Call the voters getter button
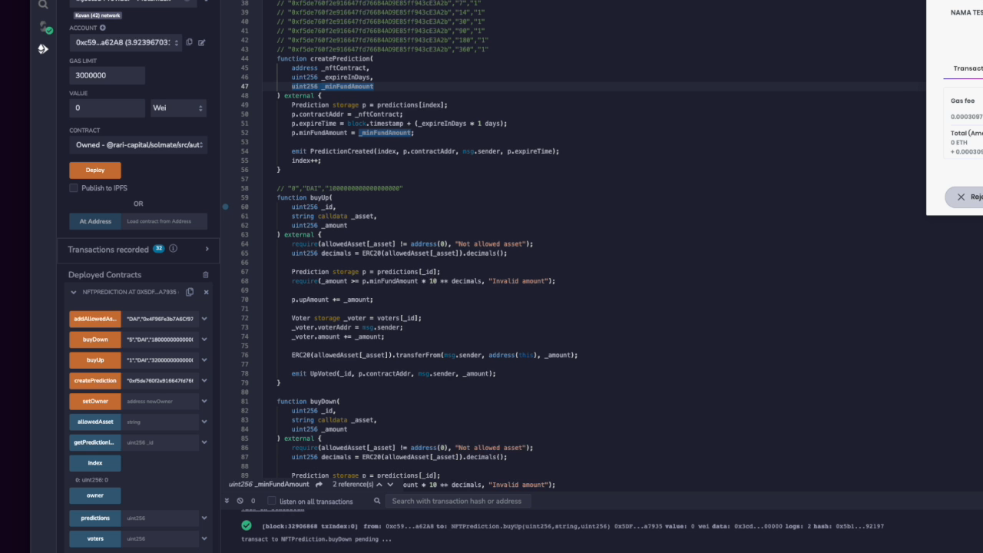Image resolution: width=983 pixels, height=553 pixels. 95,538
